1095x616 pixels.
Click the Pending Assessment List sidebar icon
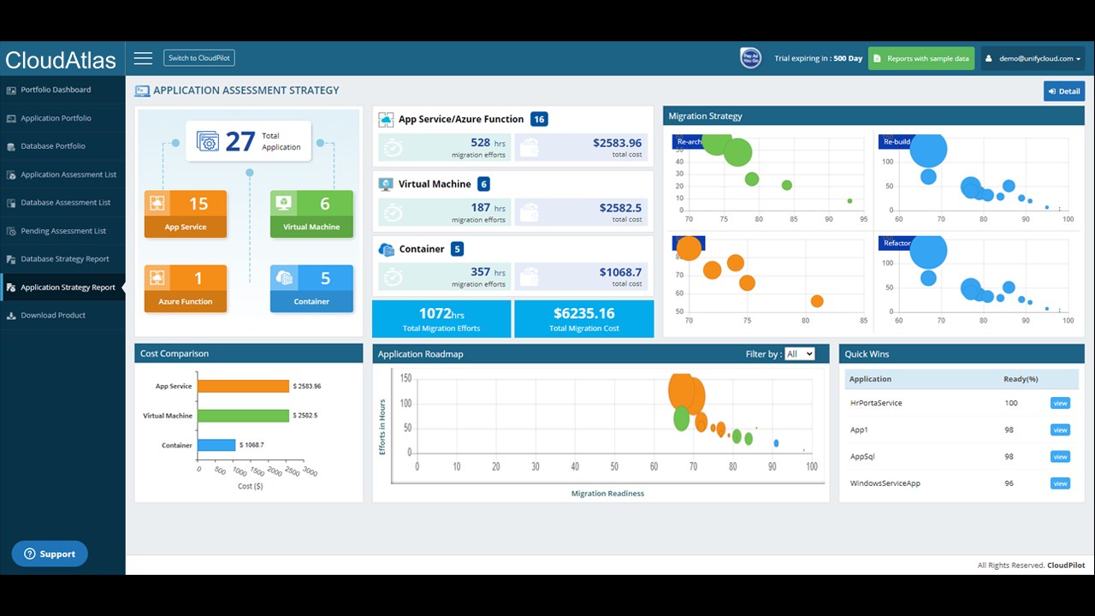click(x=11, y=231)
